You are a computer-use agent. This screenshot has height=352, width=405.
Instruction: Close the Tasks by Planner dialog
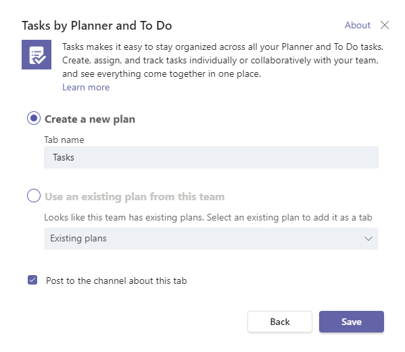click(x=385, y=25)
